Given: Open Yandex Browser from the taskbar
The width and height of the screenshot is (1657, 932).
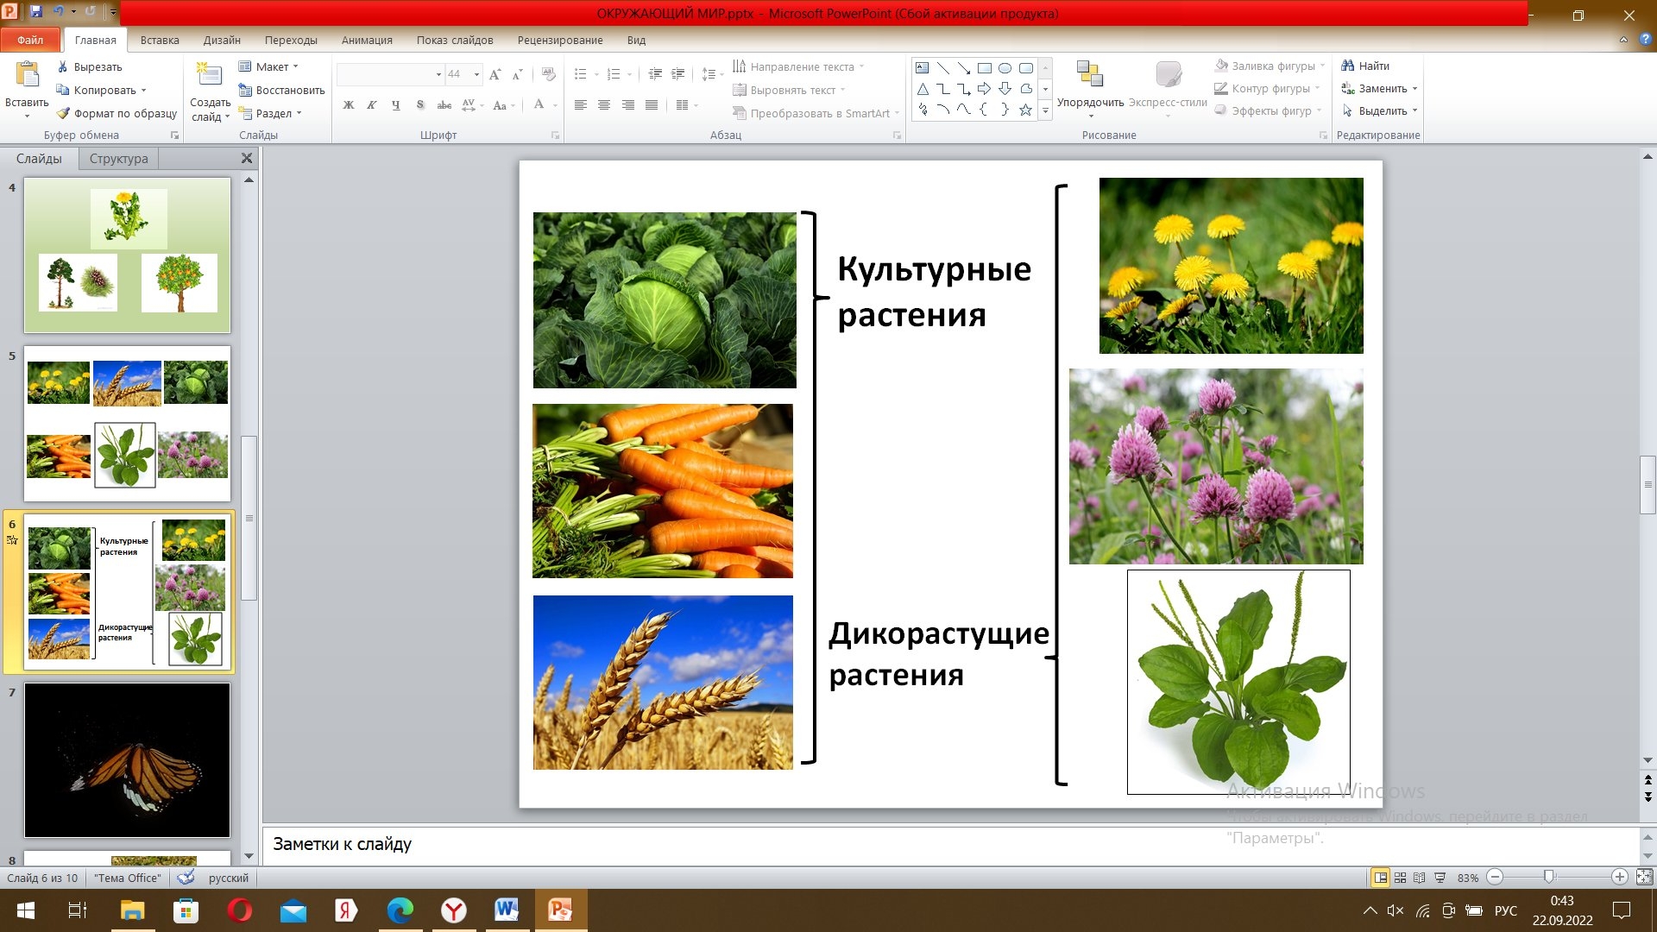Looking at the screenshot, I should tap(453, 910).
